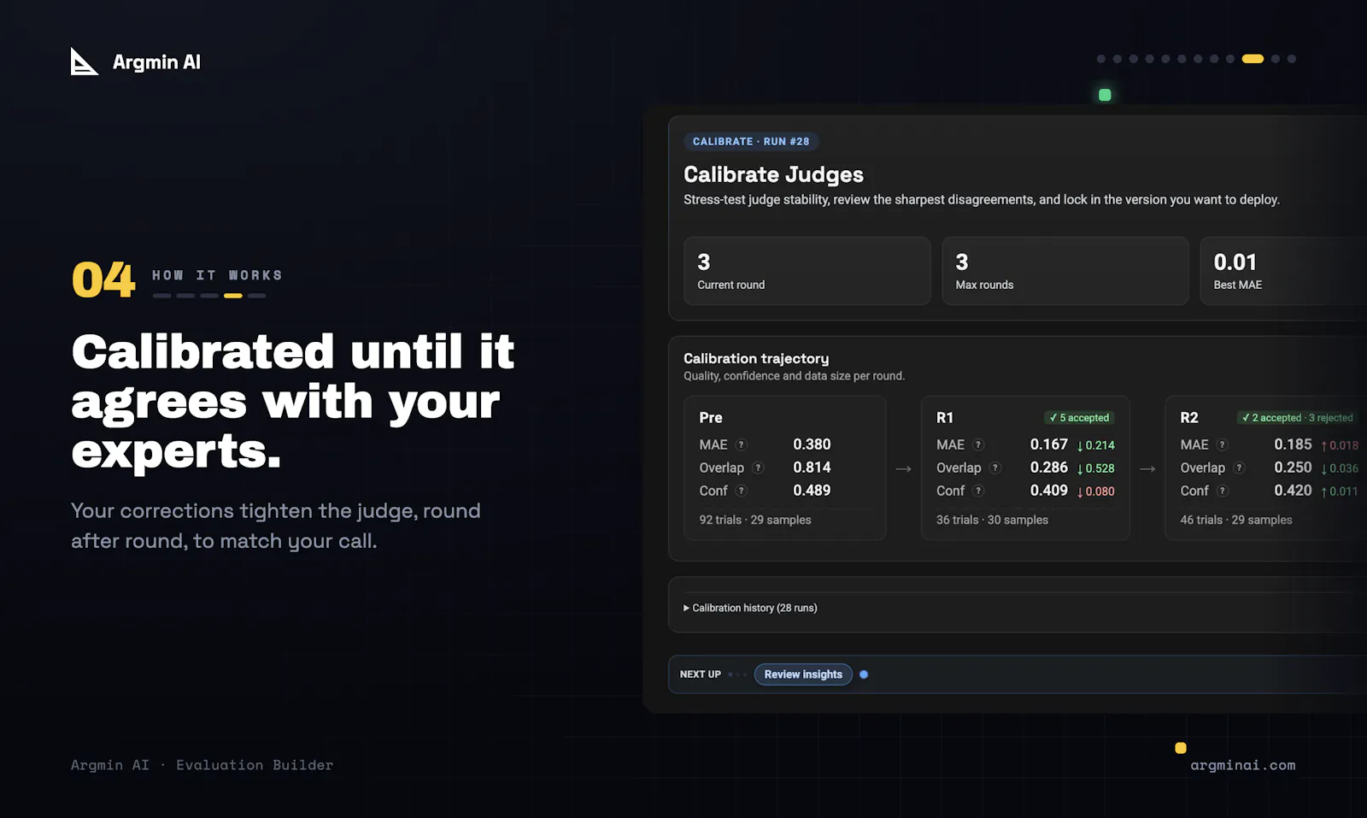The width and height of the screenshot is (1367, 818).
Task: Click the Review insights button
Action: click(x=803, y=674)
